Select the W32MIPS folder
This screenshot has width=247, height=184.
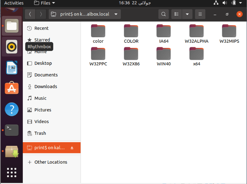tap(229, 34)
